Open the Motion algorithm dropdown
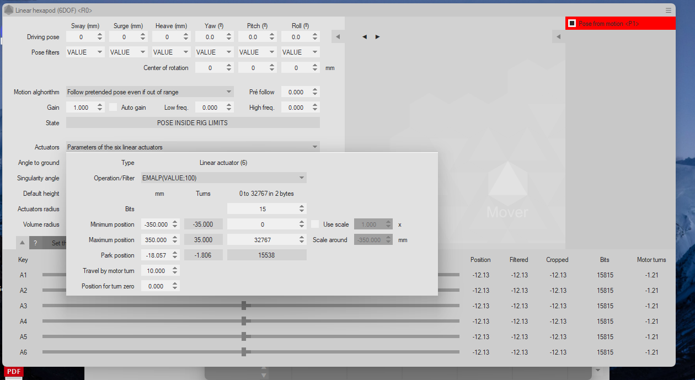 tap(149, 92)
